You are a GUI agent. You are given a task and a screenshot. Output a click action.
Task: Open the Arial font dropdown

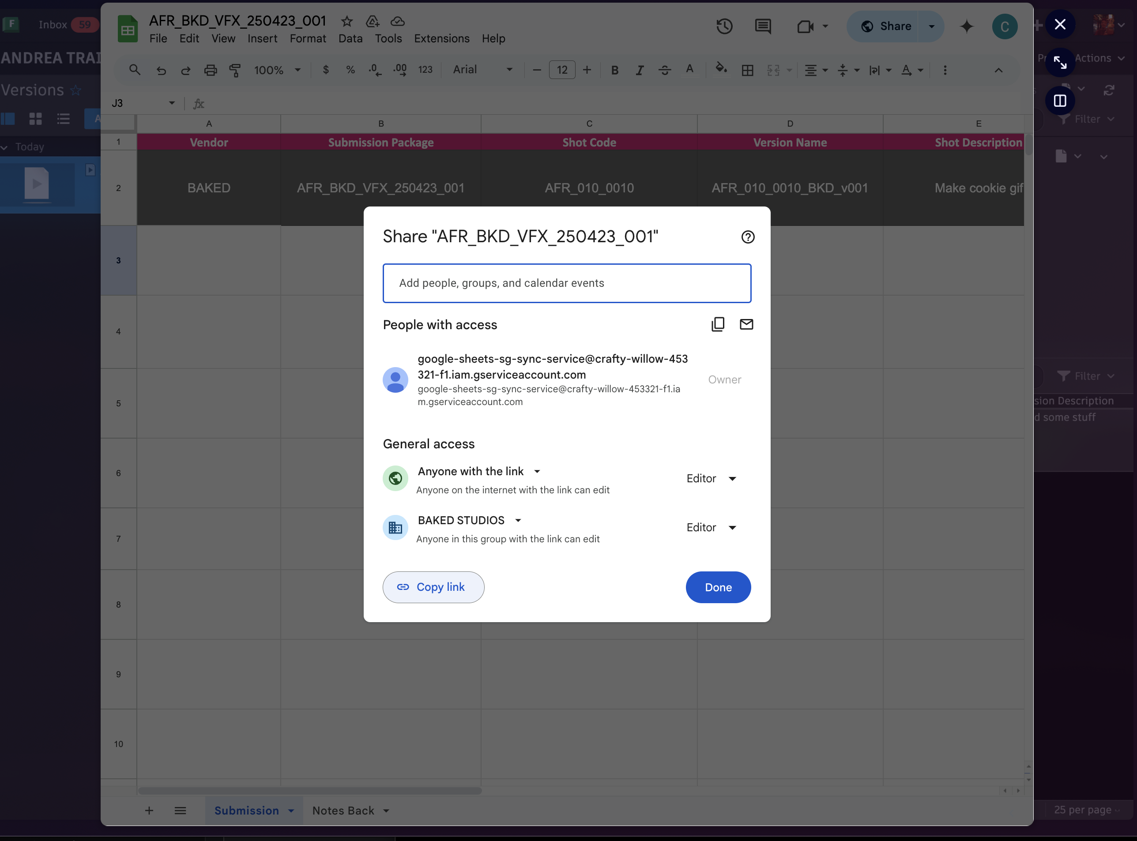[x=482, y=70]
